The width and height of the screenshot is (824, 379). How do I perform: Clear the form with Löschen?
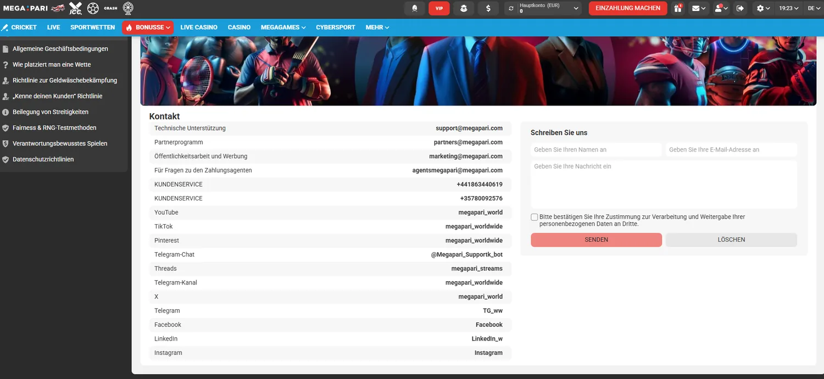pyautogui.click(x=731, y=240)
